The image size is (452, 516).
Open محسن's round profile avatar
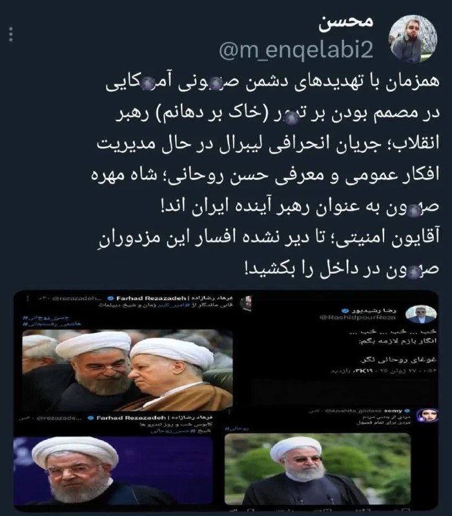tap(413, 39)
